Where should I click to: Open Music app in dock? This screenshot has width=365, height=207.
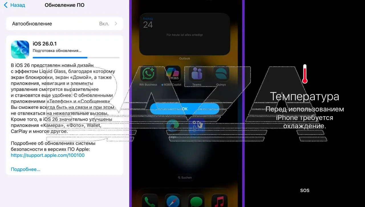[x=220, y=201]
